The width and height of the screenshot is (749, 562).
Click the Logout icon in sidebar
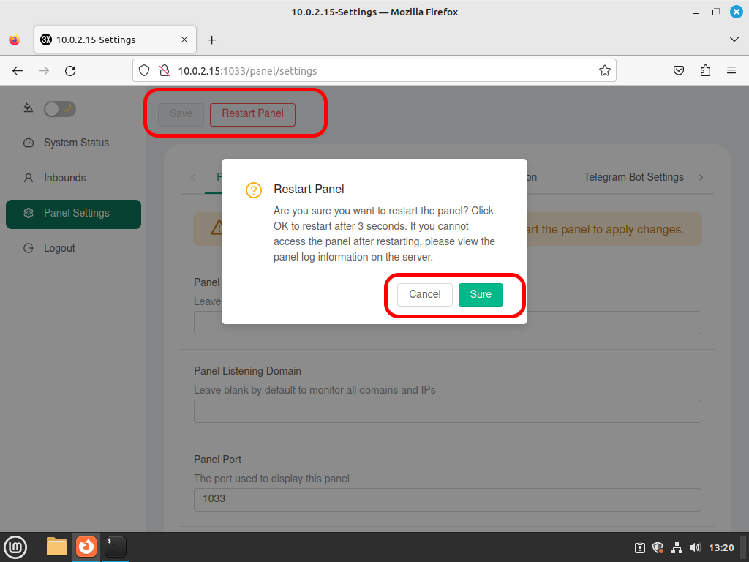coord(29,248)
